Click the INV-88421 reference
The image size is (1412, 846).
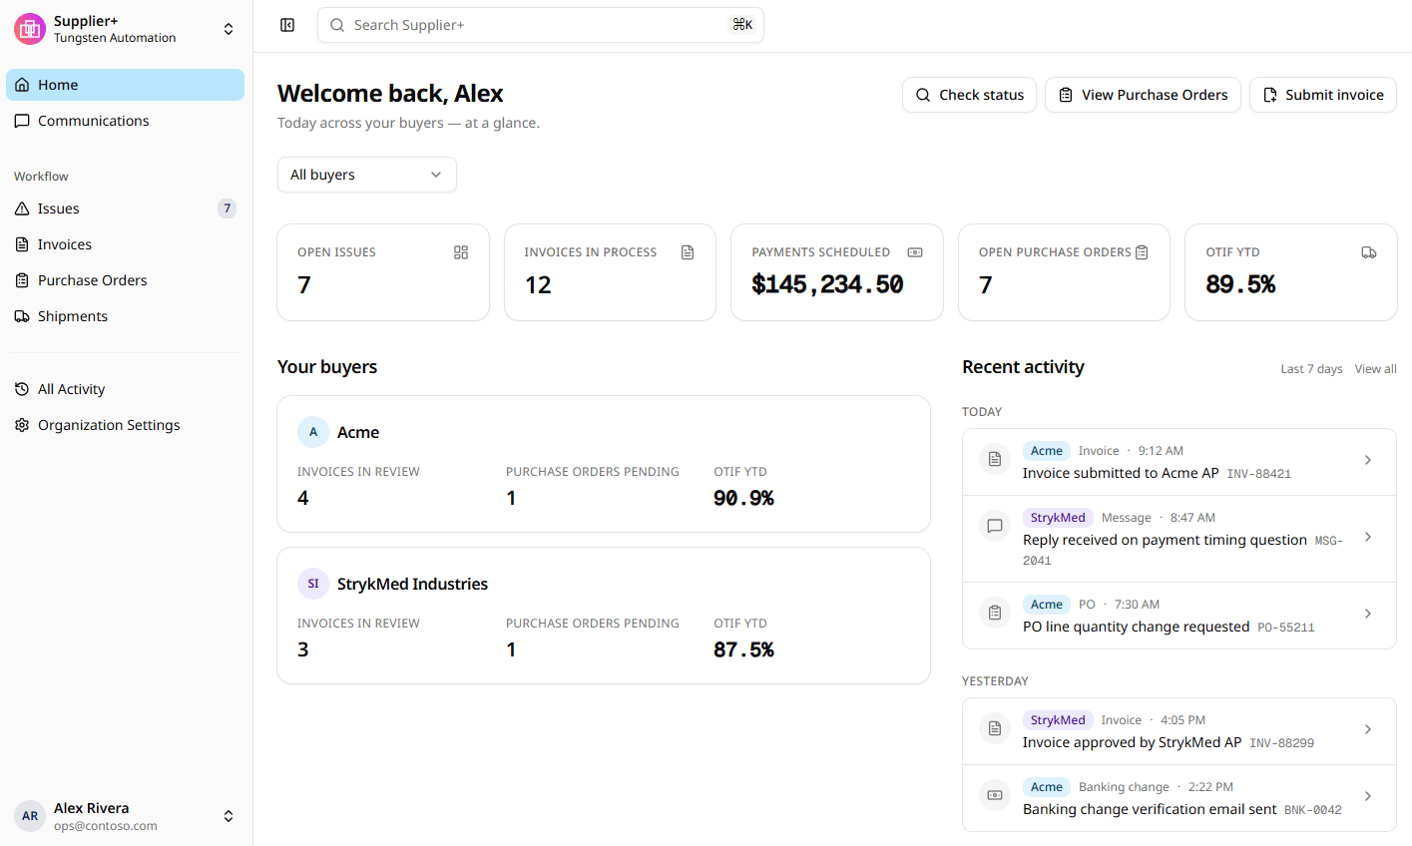click(1259, 474)
